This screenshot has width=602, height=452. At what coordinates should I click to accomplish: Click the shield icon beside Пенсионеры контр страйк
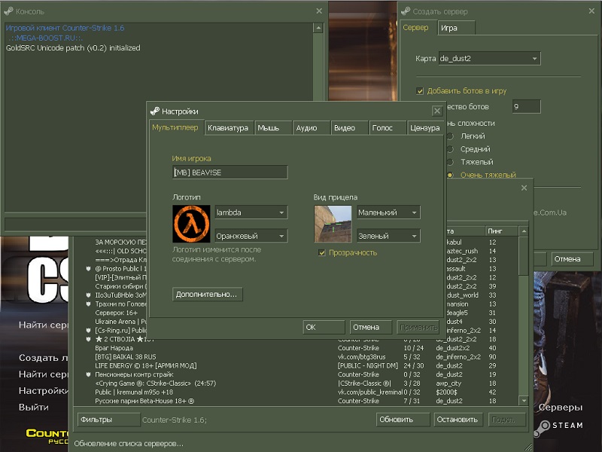point(88,374)
